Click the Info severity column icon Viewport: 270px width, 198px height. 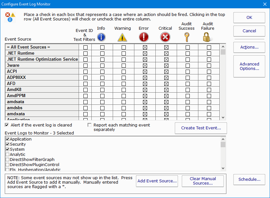tap(101, 37)
